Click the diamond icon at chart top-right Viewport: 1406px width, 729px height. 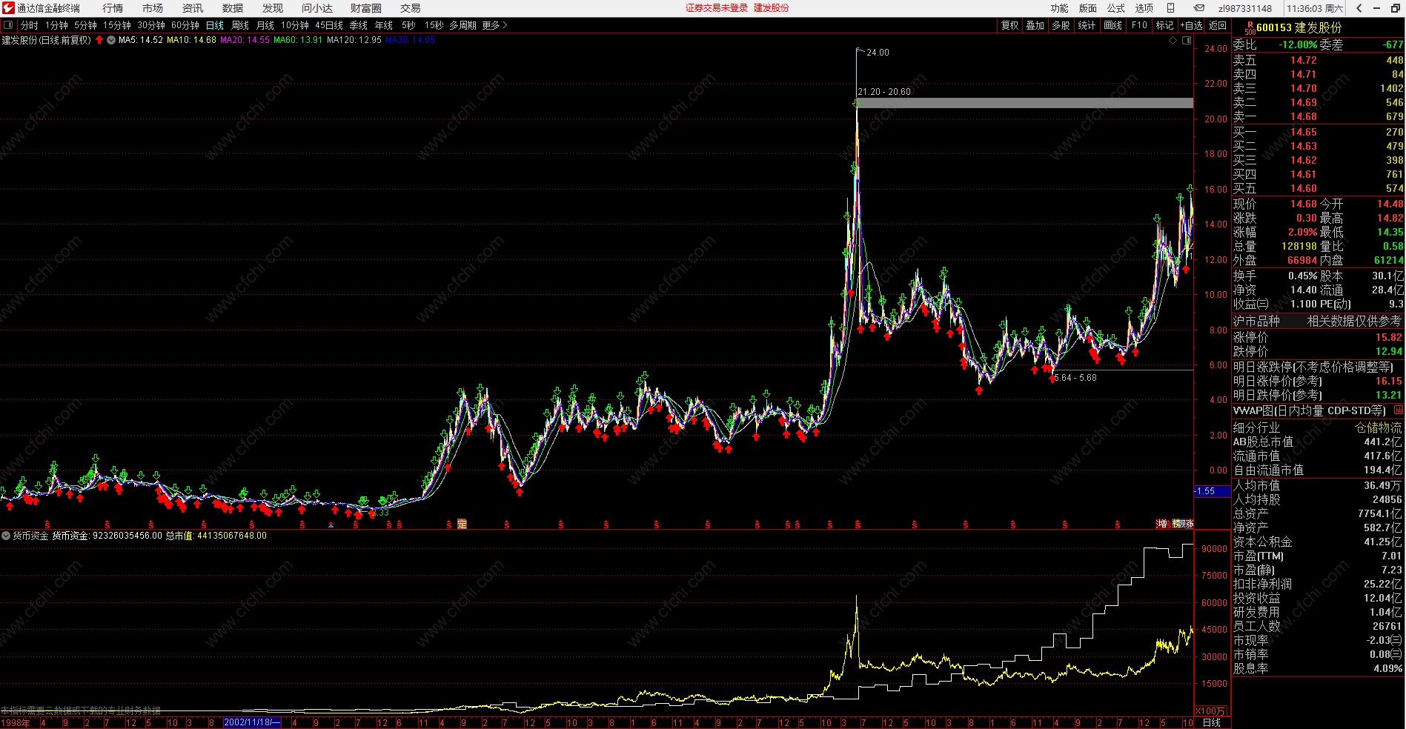coord(1173,41)
